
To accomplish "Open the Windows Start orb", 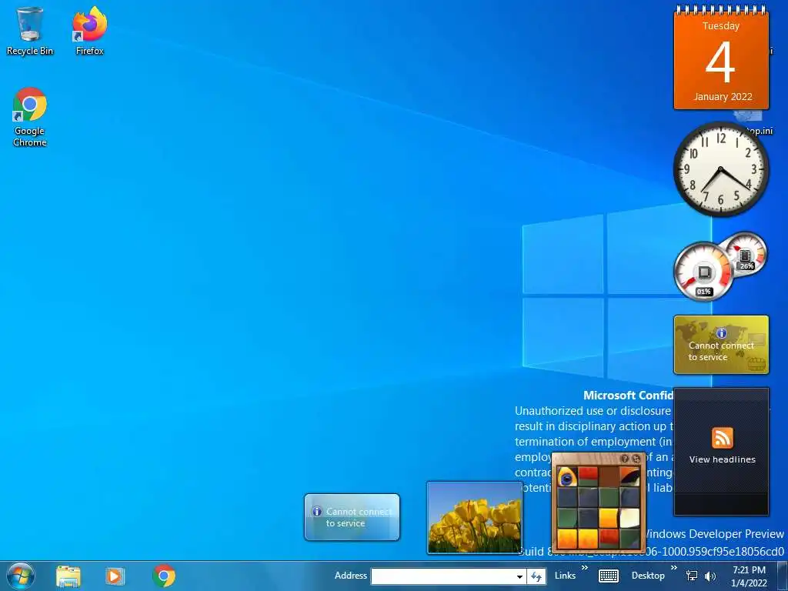I will click(21, 576).
